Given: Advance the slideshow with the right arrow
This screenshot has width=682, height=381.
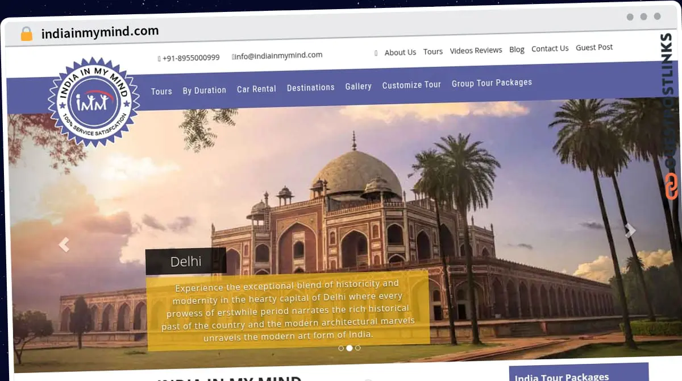Looking at the screenshot, I should click(x=630, y=230).
